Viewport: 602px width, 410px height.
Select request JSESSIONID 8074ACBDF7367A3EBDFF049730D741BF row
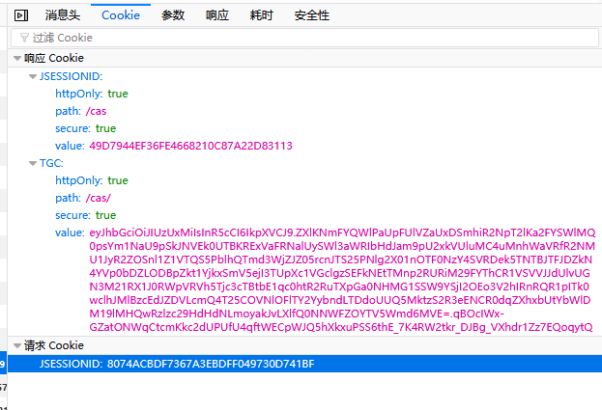pyautogui.click(x=304, y=364)
